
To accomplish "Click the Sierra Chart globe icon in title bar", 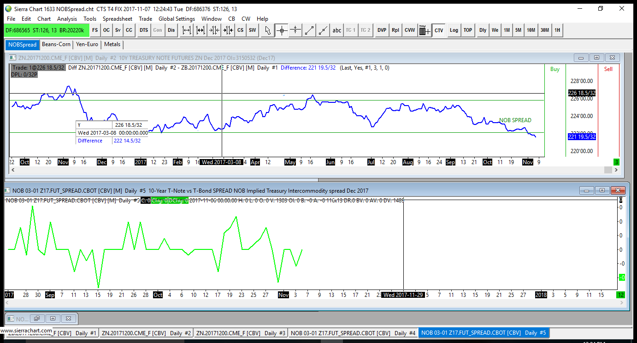I will (x=8, y=8).
